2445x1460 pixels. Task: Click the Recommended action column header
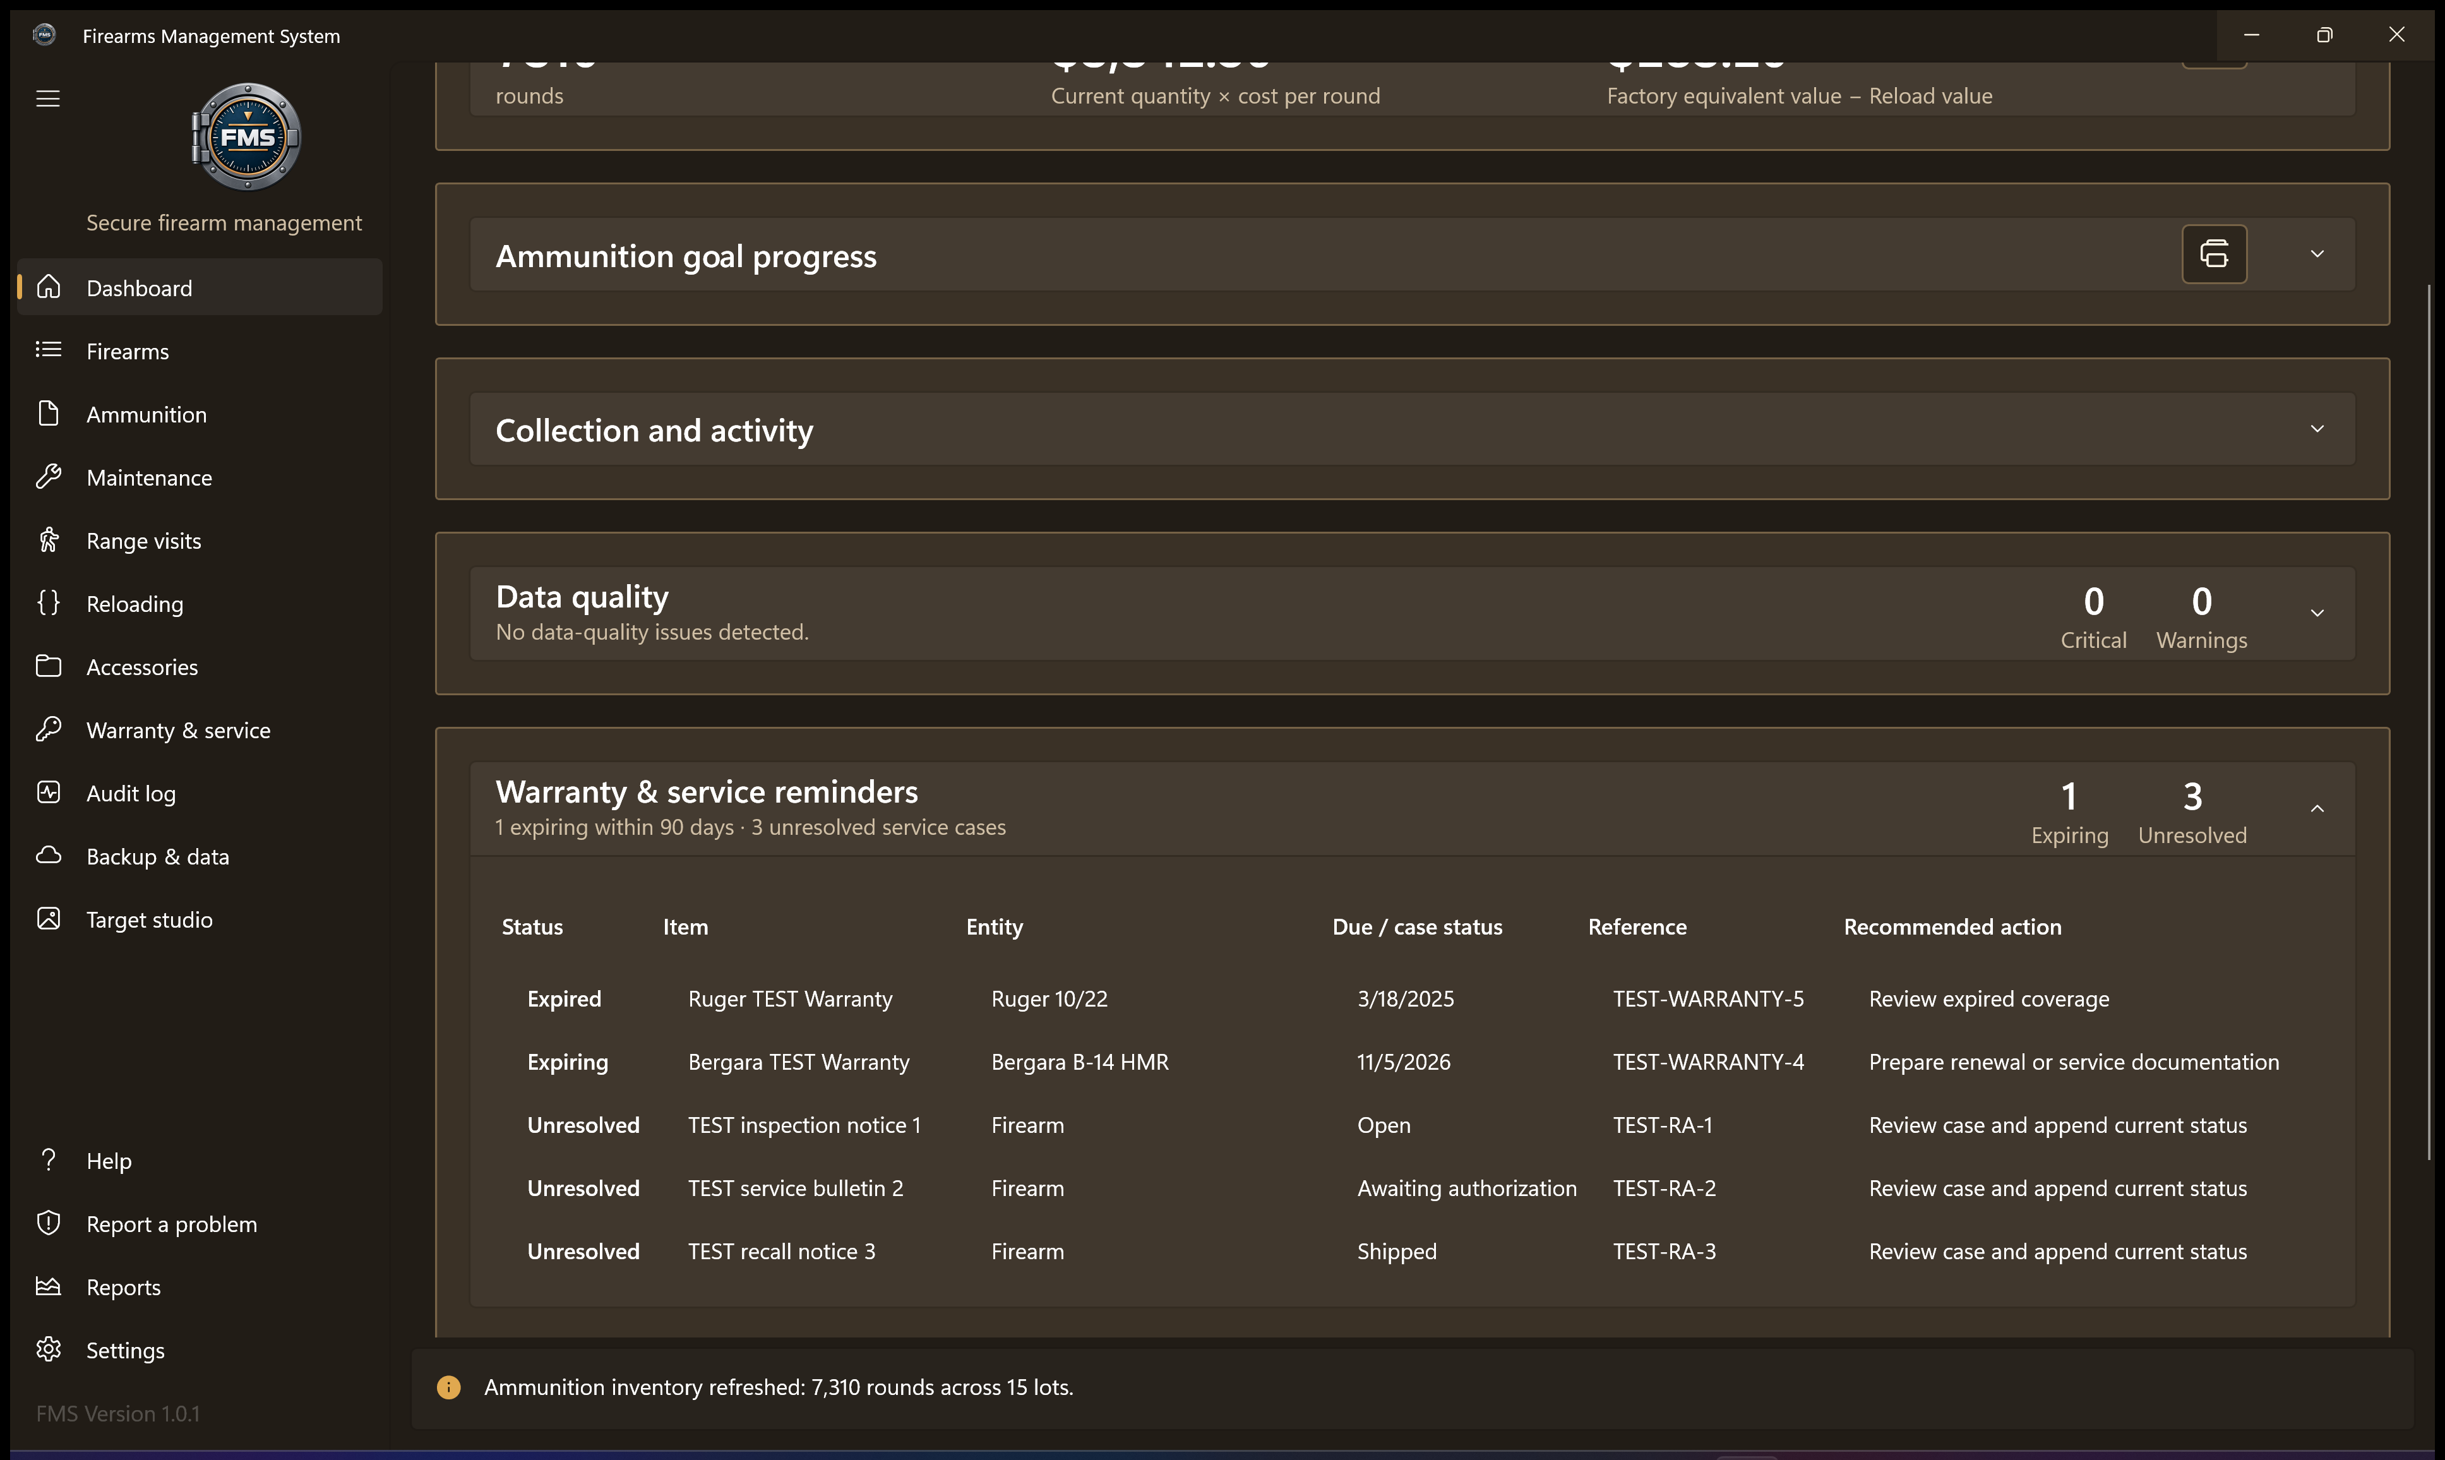pyautogui.click(x=1952, y=927)
